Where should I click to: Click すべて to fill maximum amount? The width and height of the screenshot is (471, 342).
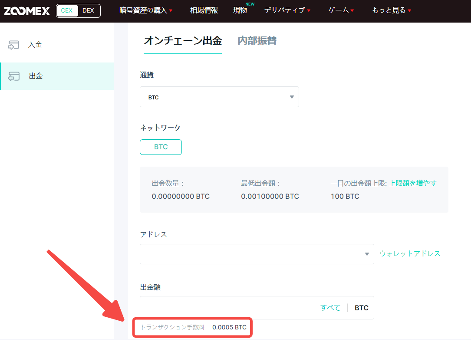click(330, 307)
